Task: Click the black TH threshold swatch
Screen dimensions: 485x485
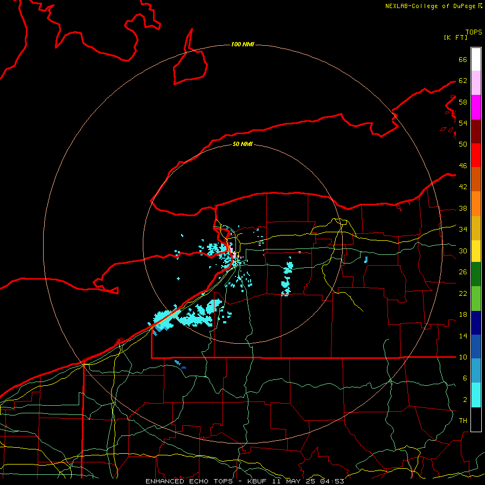Action: pos(476,419)
